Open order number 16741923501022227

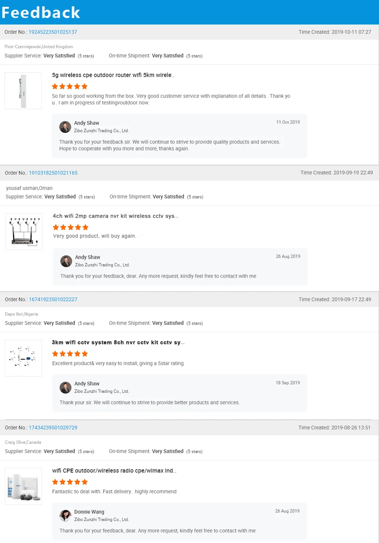[53, 299]
